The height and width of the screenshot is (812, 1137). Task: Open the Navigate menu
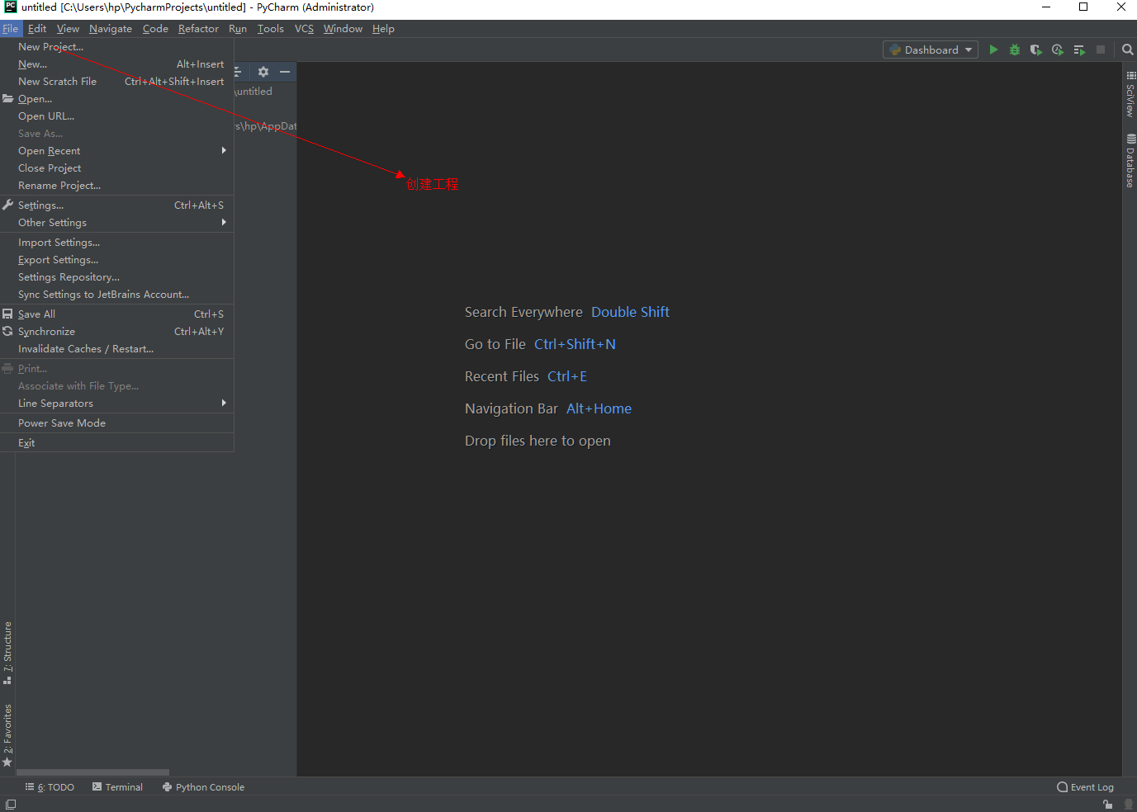point(111,29)
